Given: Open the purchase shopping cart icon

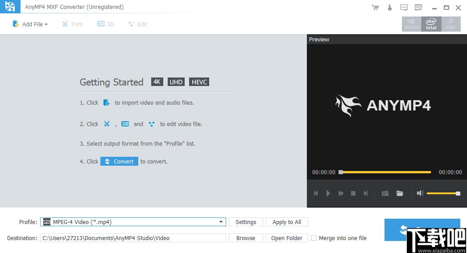Looking at the screenshot, I should coord(376,8).
